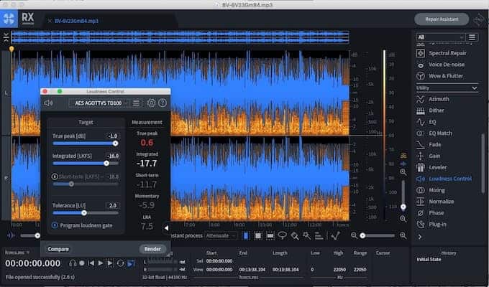Open the EQ Match module
This screenshot has height=287, width=489.
(x=434, y=133)
